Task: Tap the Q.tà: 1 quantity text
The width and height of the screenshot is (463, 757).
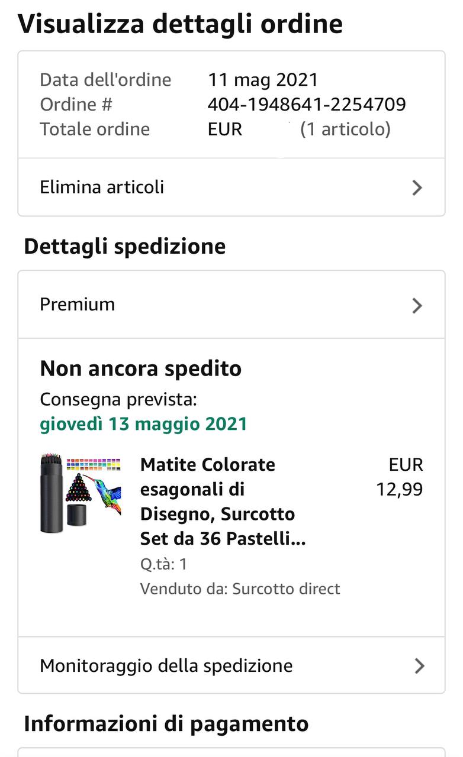Action: [x=163, y=564]
